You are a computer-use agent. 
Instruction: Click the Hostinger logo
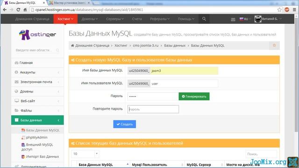(x=37, y=35)
